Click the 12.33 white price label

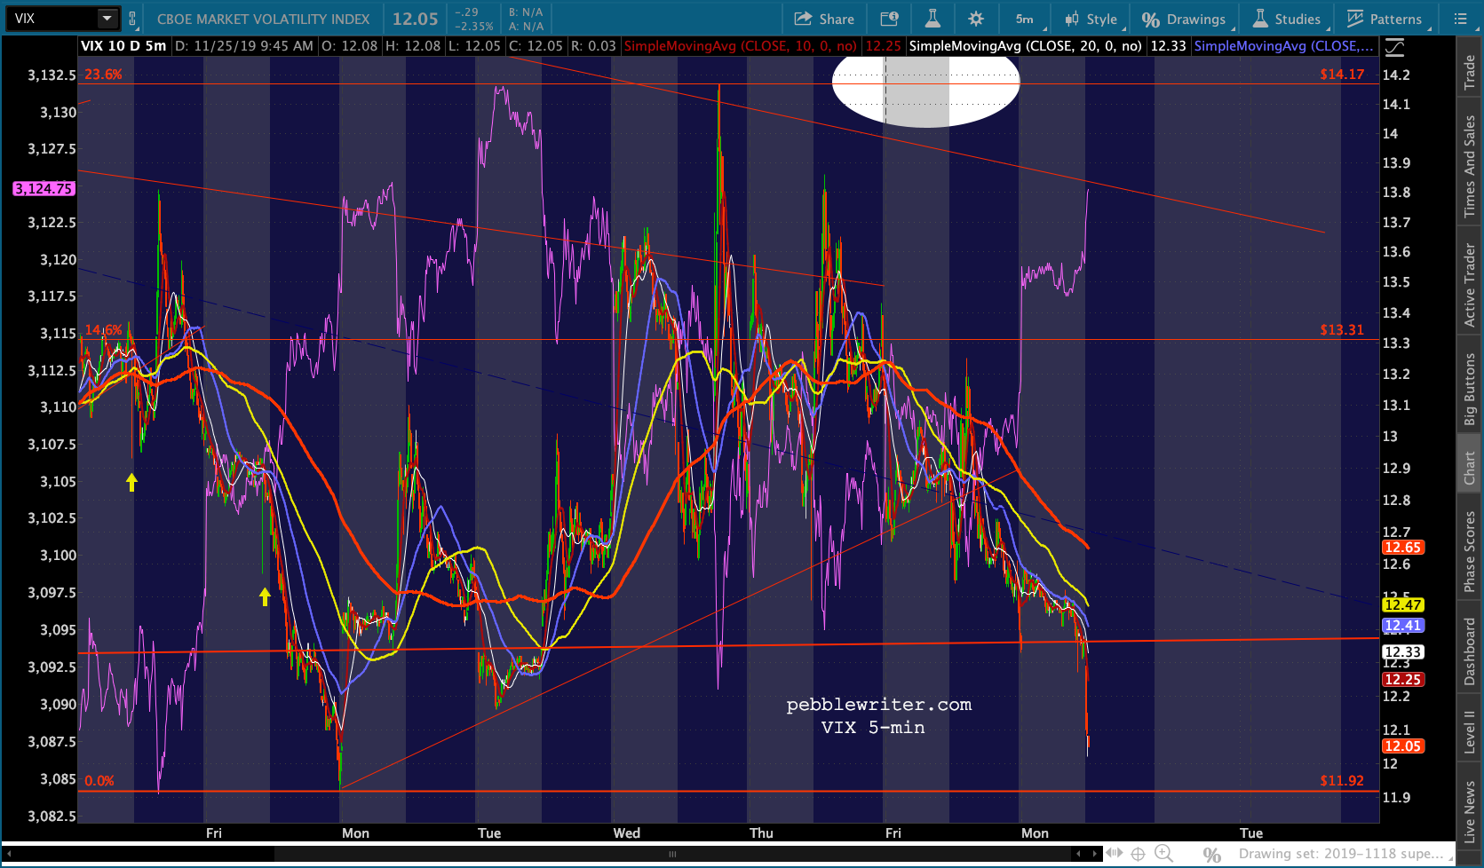1402,652
